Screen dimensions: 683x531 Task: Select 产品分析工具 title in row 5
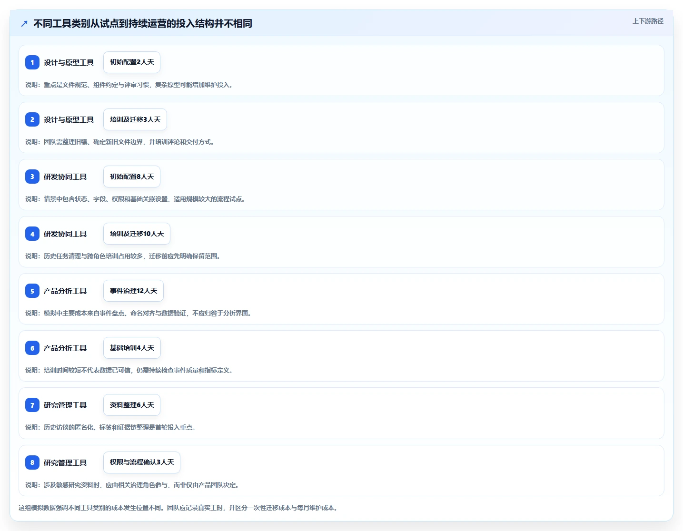(x=65, y=291)
